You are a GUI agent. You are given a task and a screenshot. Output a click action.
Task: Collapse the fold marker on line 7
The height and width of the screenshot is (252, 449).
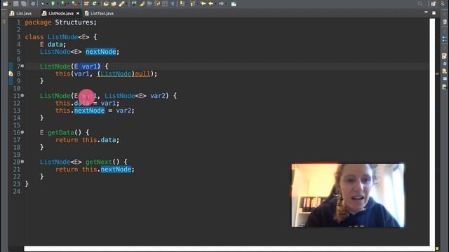[x=22, y=66]
